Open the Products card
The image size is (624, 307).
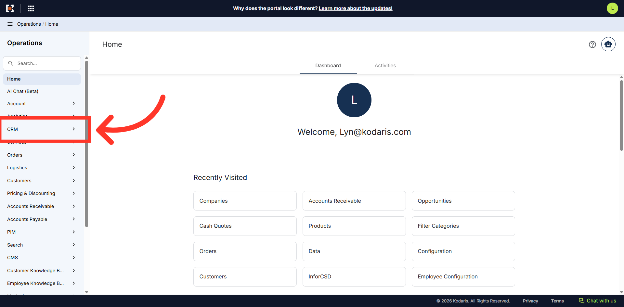click(354, 226)
